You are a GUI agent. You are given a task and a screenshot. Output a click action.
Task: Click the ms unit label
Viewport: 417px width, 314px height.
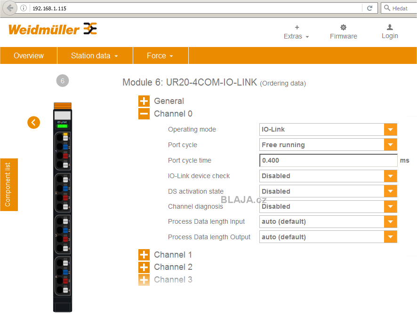pos(404,160)
